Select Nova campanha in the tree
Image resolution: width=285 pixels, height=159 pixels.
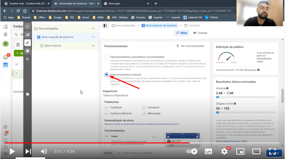[x=48, y=29]
